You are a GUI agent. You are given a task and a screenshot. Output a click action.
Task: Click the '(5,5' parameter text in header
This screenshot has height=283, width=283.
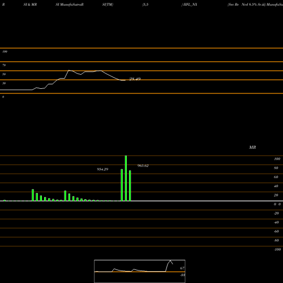coord(145,5)
